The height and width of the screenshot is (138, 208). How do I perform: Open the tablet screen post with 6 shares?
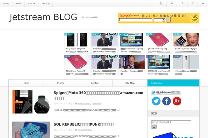pos(159,66)
